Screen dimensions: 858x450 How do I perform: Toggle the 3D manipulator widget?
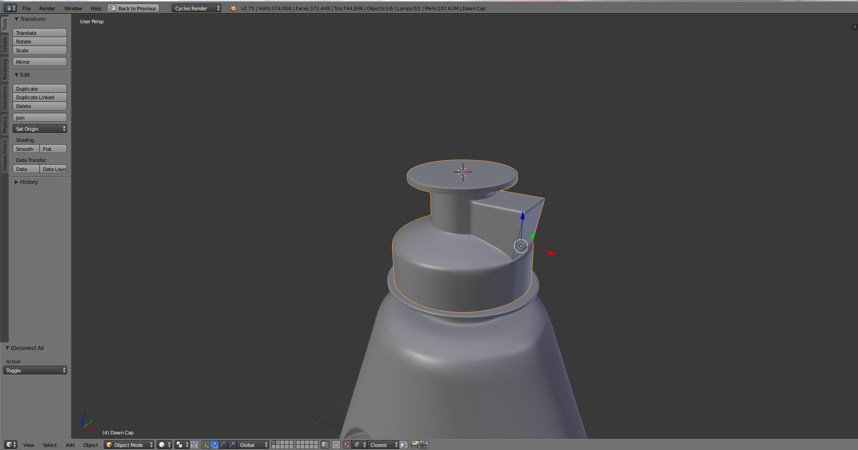point(206,445)
